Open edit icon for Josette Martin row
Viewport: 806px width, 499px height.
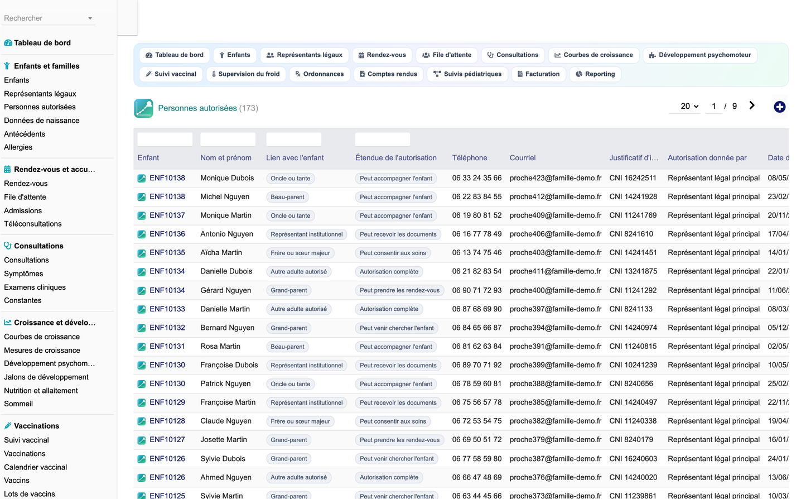tap(142, 440)
